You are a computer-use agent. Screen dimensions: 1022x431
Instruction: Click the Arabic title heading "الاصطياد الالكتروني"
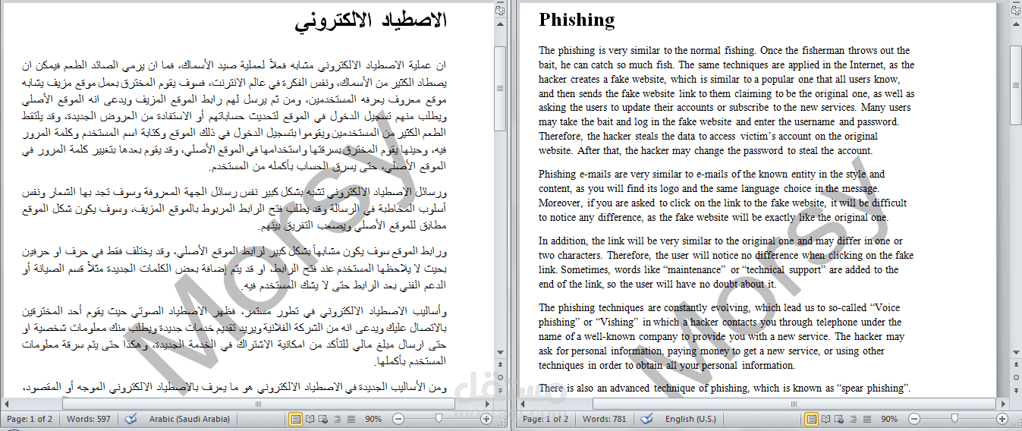pyautogui.click(x=371, y=20)
